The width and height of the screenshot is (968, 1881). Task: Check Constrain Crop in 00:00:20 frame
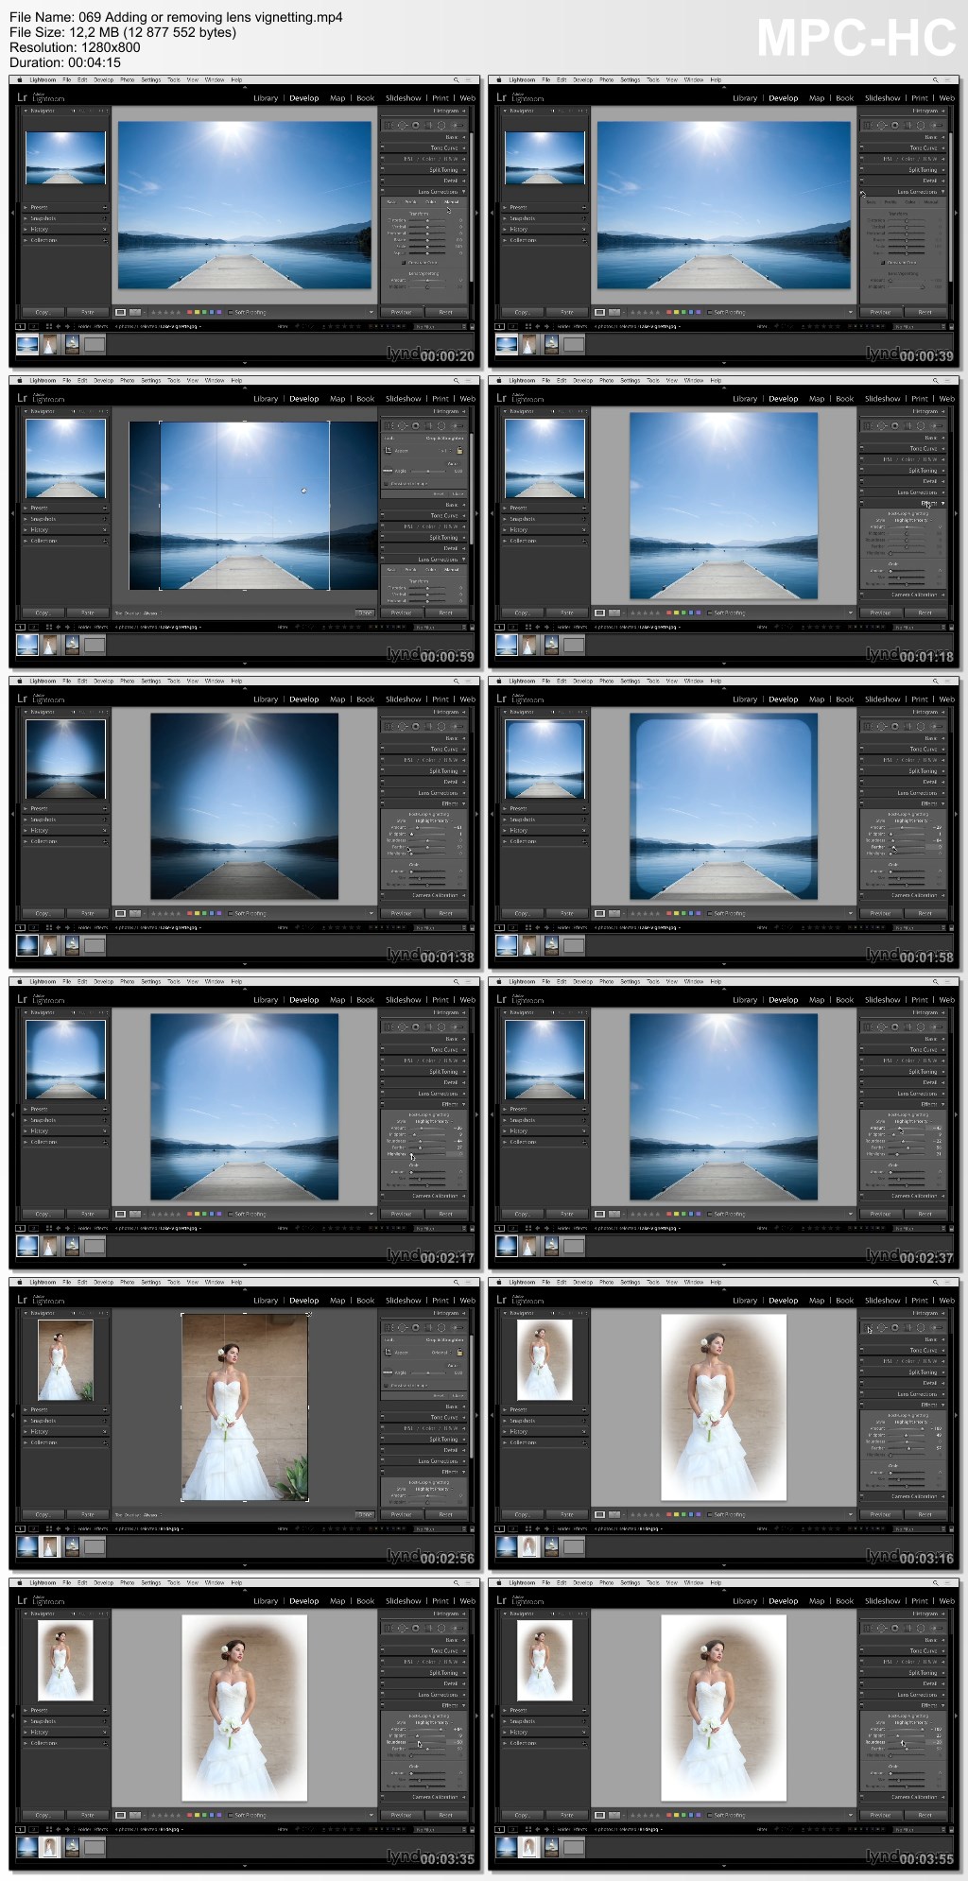406,263
